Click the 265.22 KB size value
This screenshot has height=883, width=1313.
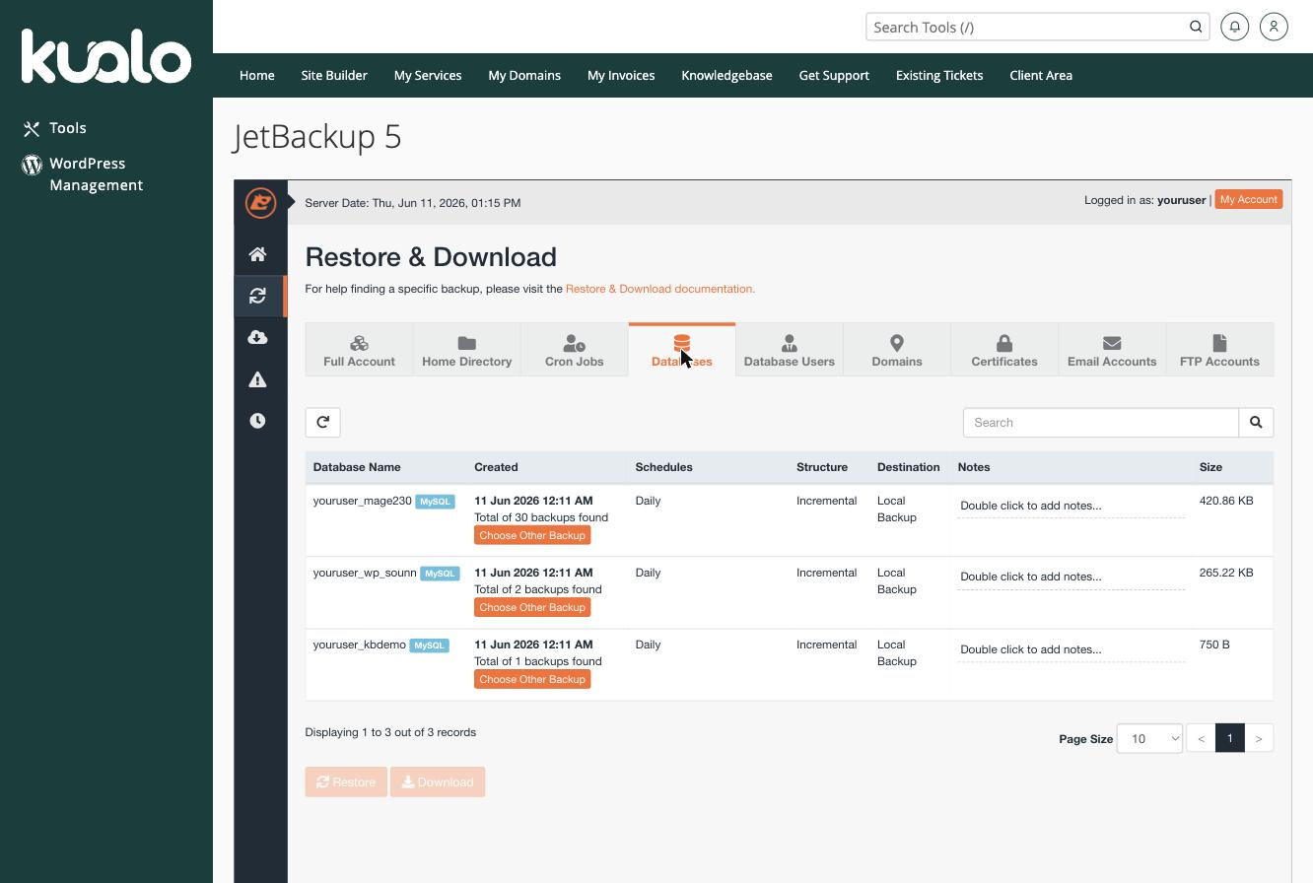click(x=1226, y=573)
